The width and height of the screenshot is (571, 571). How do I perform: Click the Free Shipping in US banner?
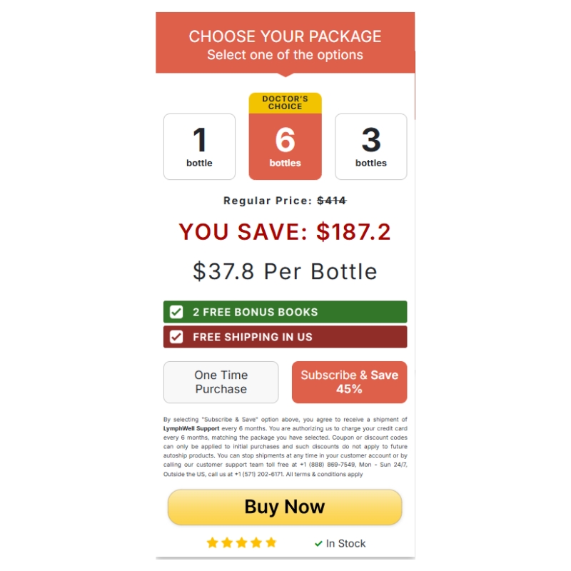tap(285, 337)
